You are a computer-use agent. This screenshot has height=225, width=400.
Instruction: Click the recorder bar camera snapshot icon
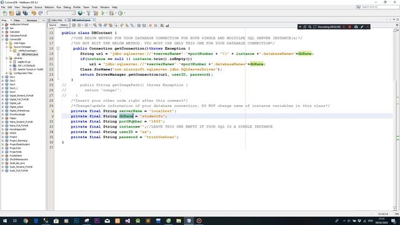click(x=356, y=27)
